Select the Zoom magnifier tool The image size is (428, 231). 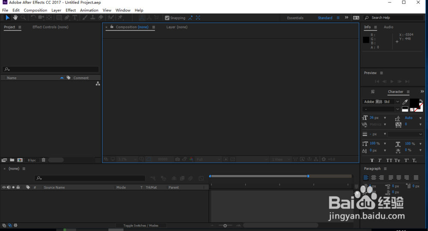click(x=23, y=18)
